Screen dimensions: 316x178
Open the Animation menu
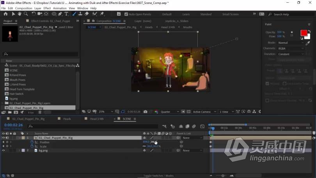pyautogui.click(x=60, y=8)
